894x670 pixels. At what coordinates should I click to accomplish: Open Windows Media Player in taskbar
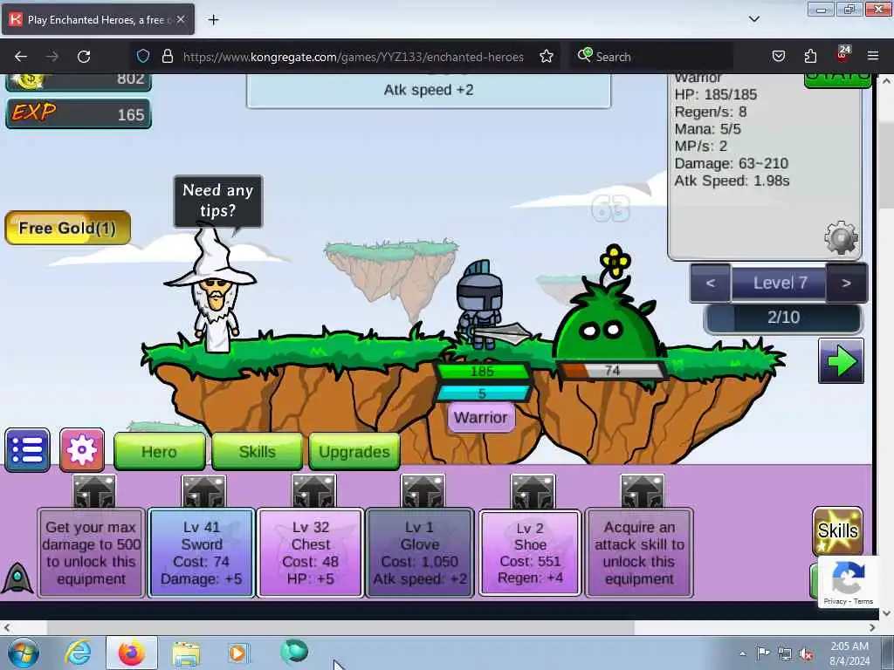[x=237, y=653]
